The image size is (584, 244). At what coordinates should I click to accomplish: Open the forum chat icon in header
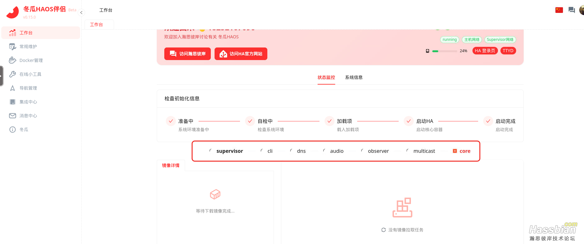coord(572,10)
